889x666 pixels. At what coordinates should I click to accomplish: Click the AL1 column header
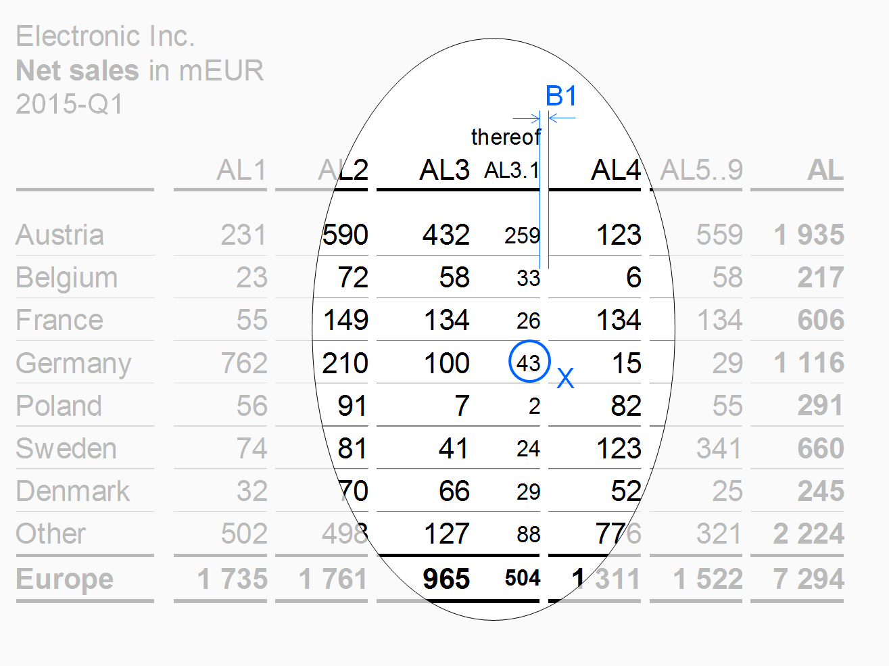coord(241,170)
